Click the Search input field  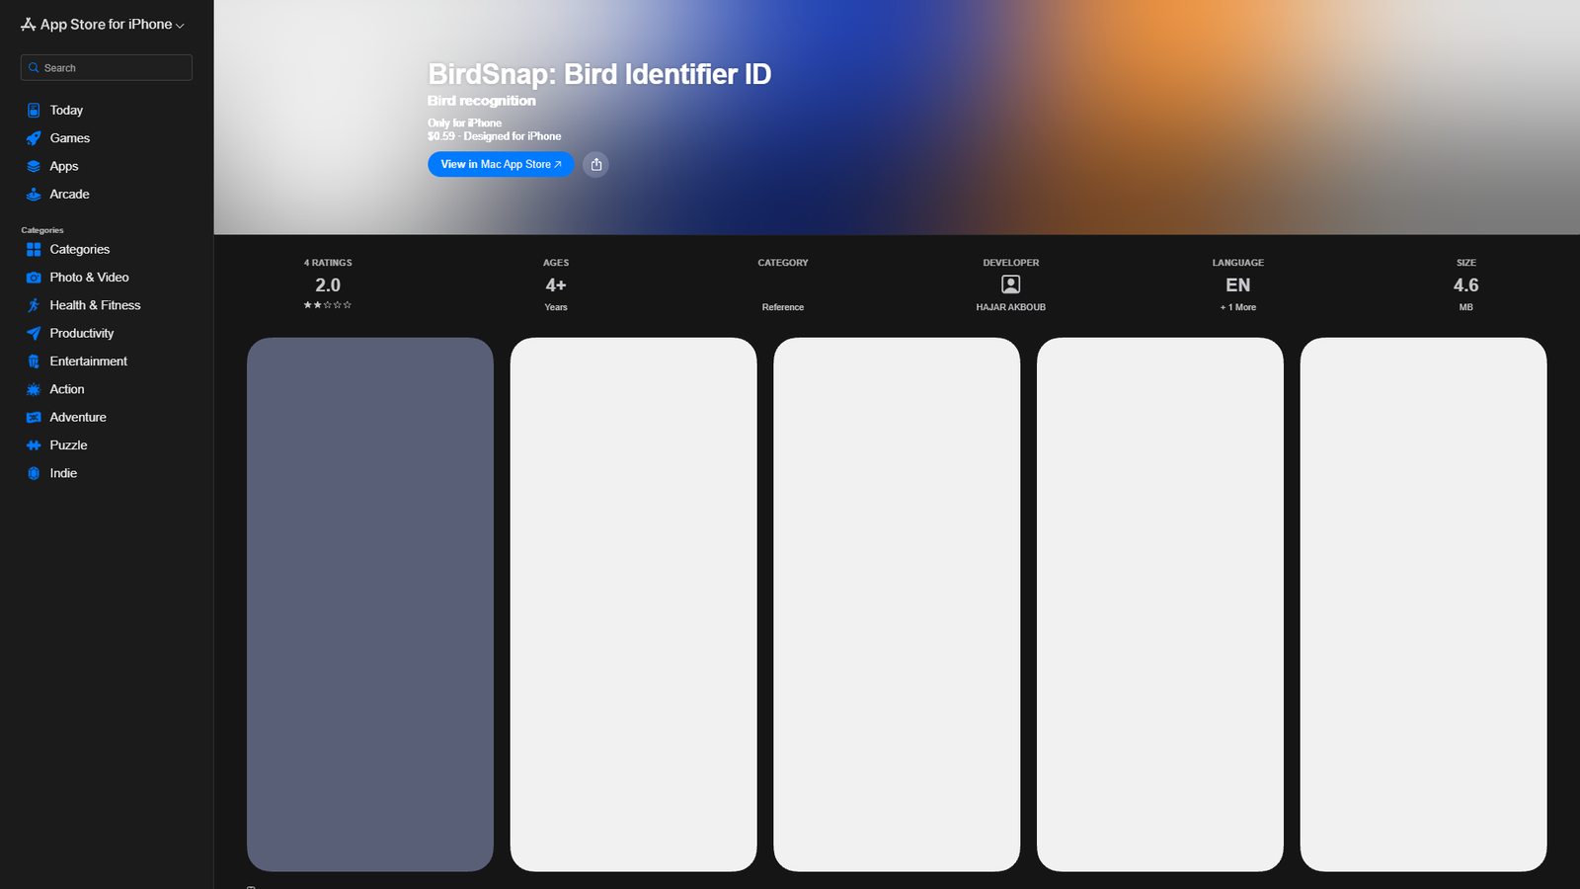(107, 67)
